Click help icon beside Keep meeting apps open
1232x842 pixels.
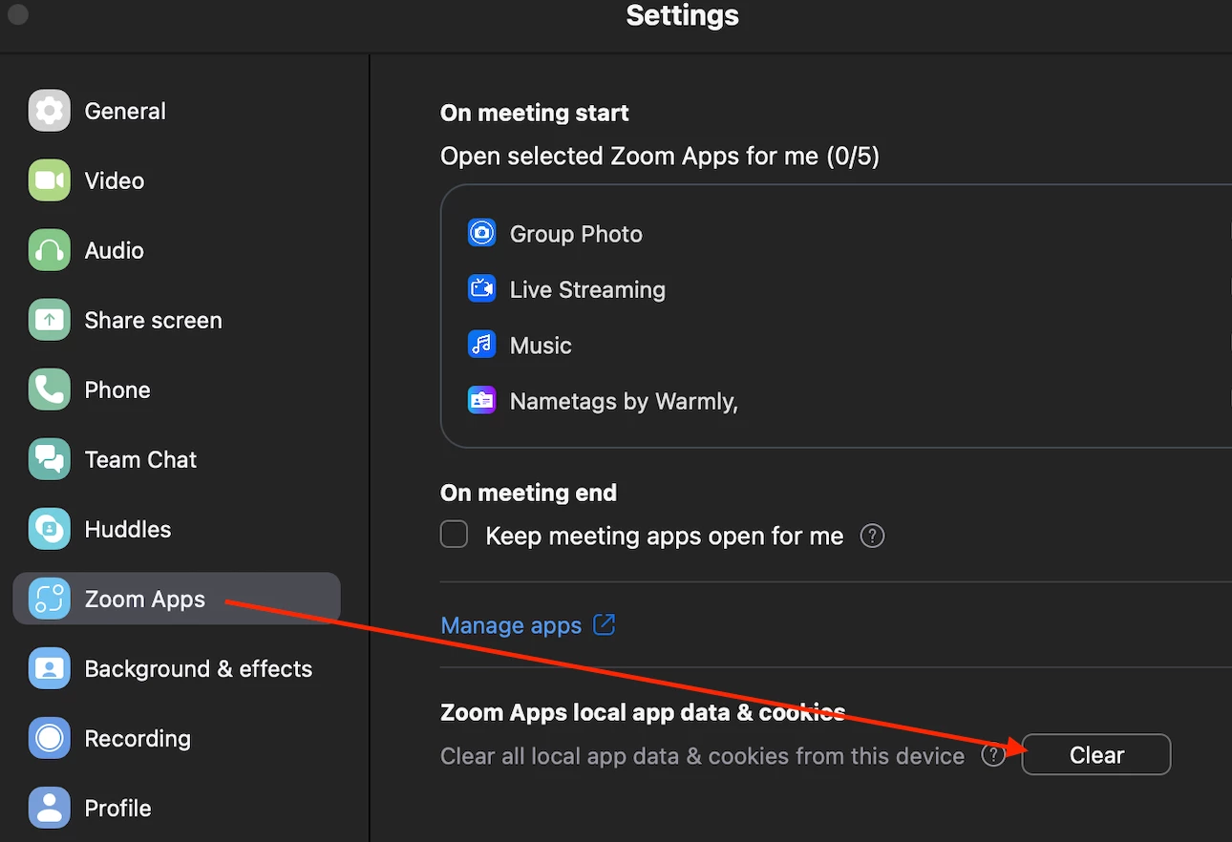(x=872, y=536)
